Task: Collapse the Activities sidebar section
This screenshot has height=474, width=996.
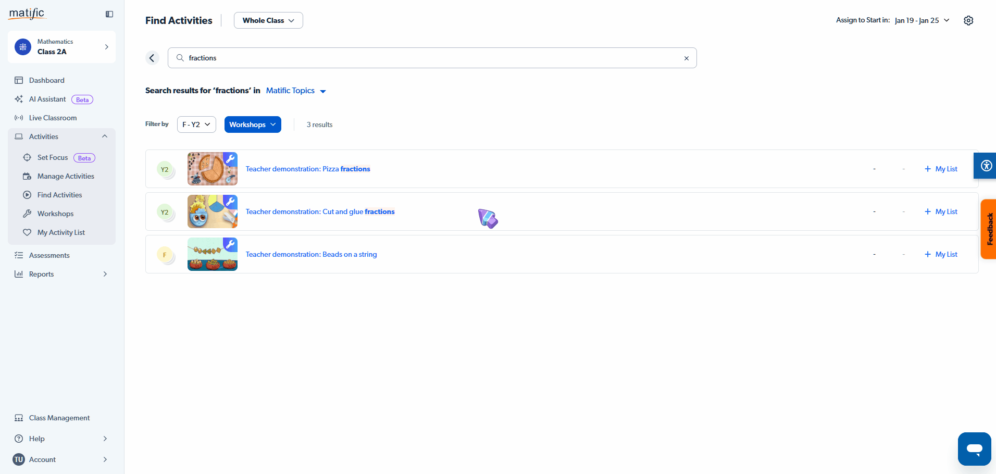Action: (x=105, y=136)
